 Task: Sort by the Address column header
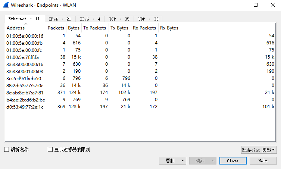click(x=26, y=28)
